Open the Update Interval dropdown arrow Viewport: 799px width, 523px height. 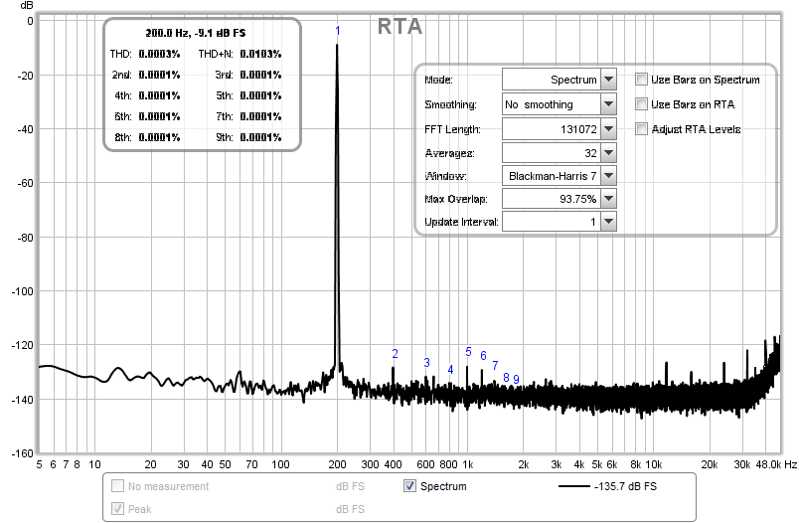608,222
